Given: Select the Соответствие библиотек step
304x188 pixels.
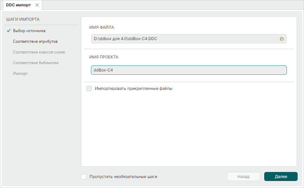Looking at the screenshot, I should [36, 63].
